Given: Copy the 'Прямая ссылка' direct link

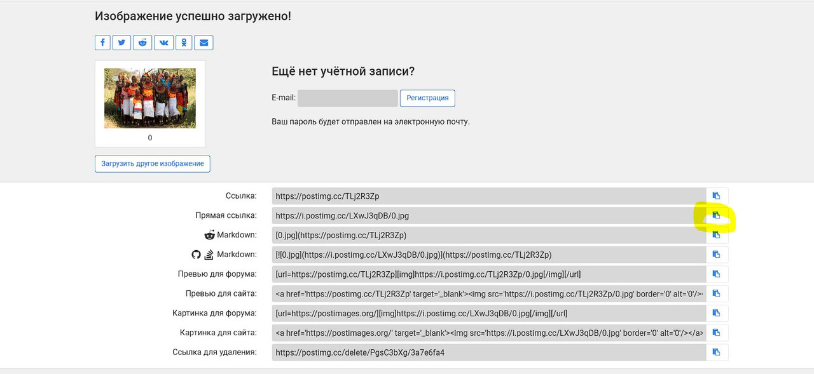Looking at the screenshot, I should [716, 215].
